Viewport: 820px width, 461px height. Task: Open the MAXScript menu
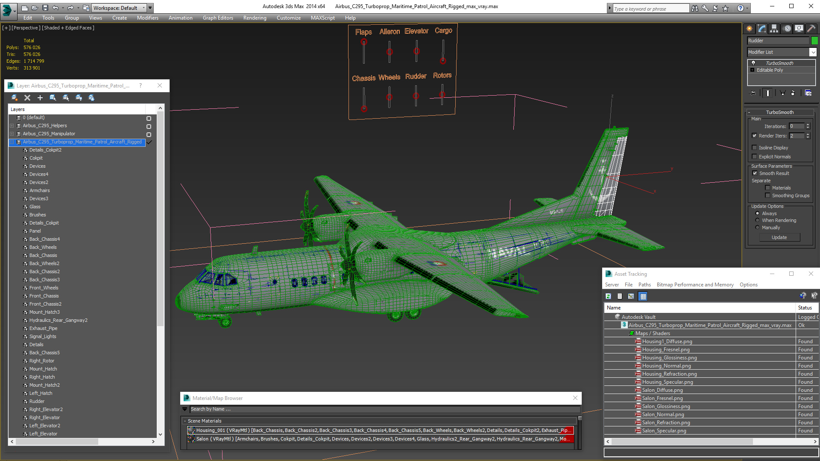(322, 18)
